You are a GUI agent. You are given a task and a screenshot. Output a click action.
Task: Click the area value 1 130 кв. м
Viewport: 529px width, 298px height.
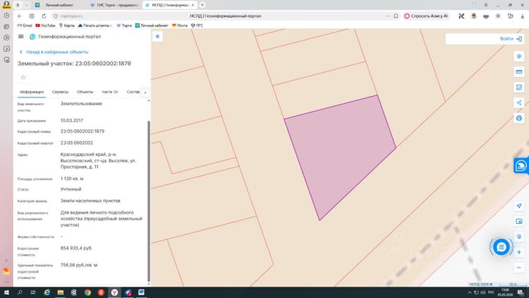(72, 179)
